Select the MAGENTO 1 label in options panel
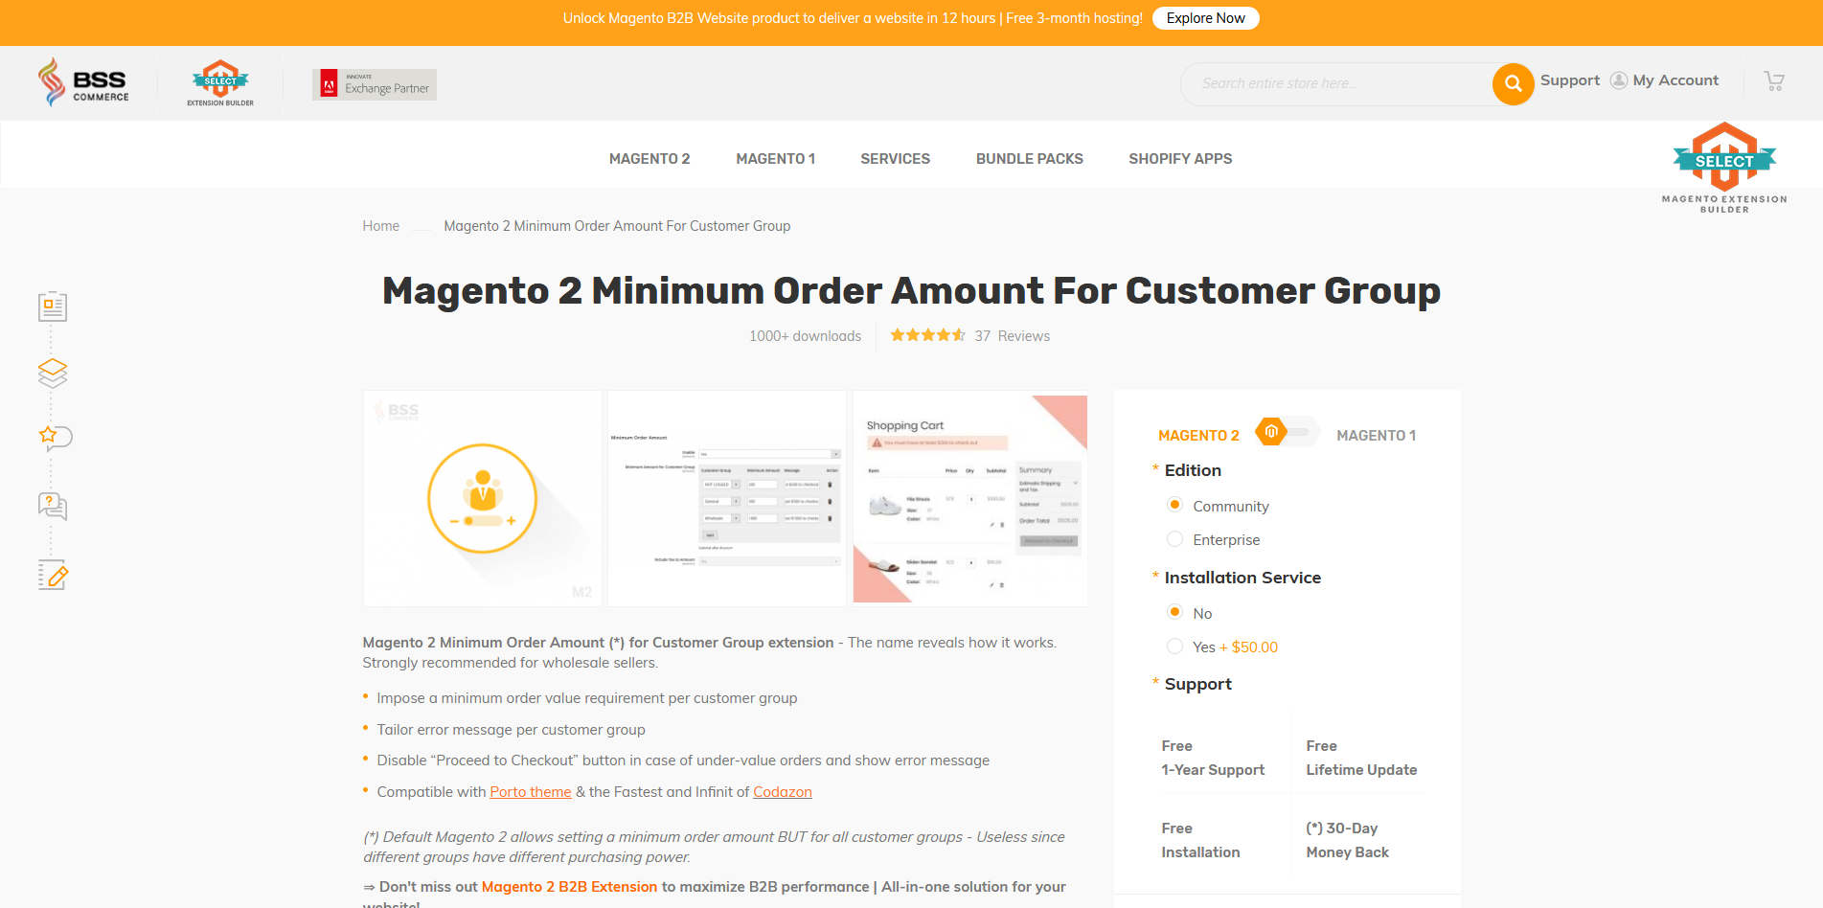The width and height of the screenshot is (1823, 908). tap(1377, 436)
